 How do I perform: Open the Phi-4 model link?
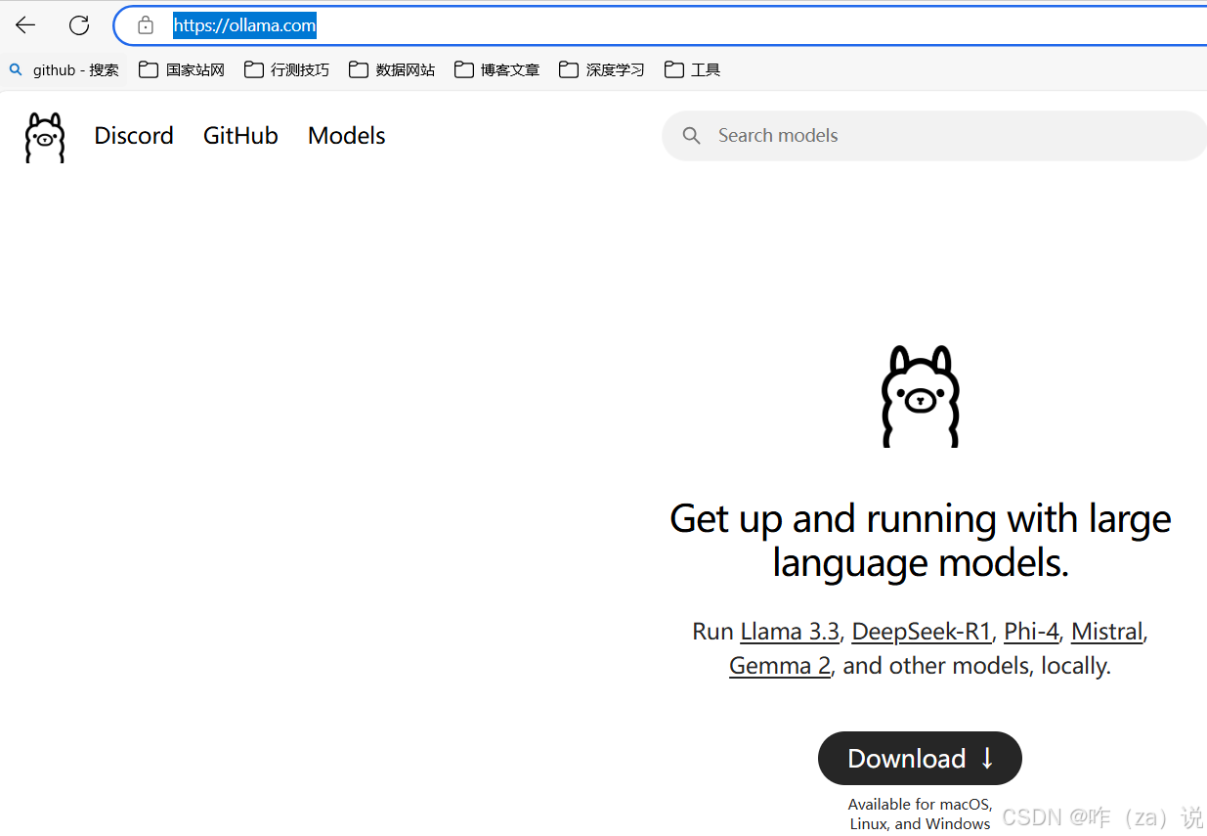pyautogui.click(x=1031, y=632)
